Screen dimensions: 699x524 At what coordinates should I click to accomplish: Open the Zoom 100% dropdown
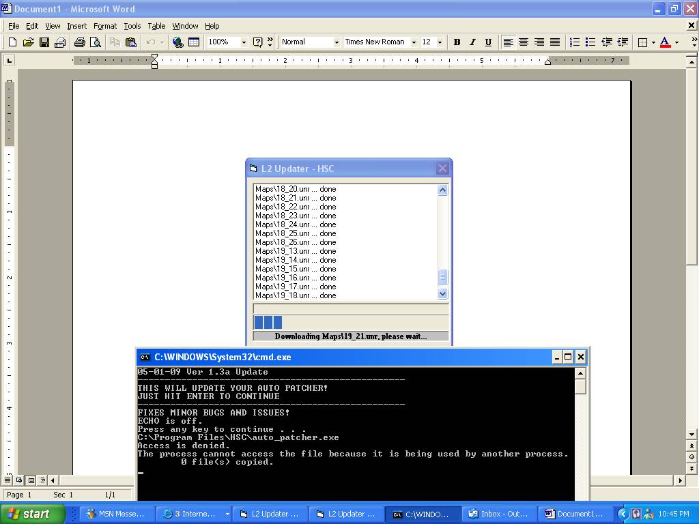(x=244, y=42)
